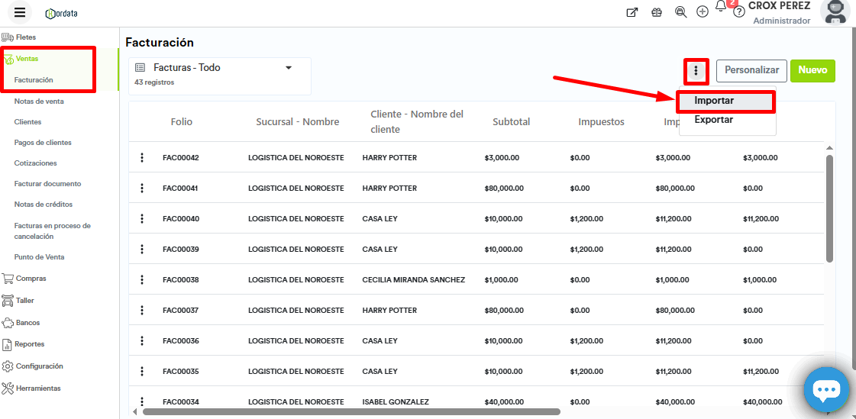Click three-dot menu for FAC00039

(142, 249)
